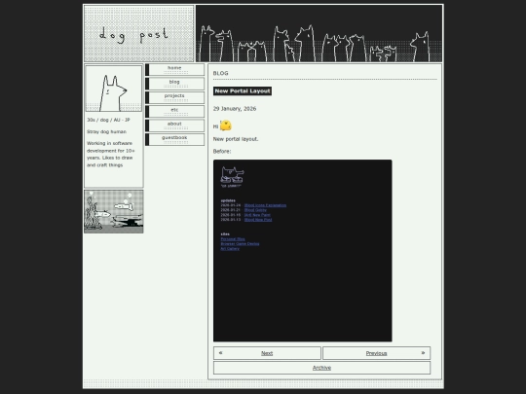The image size is (526, 394).
Task: Go to the projects page
Action: (x=174, y=97)
